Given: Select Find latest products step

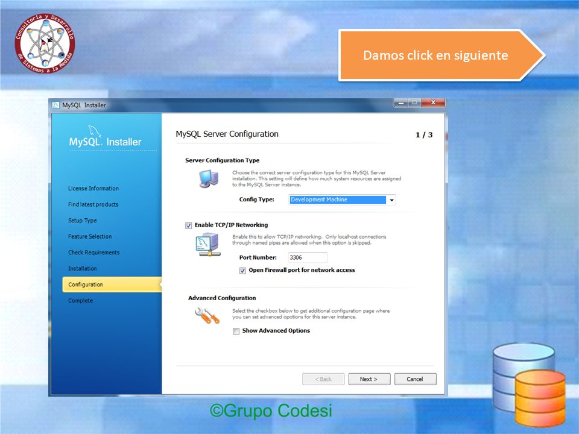Looking at the screenshot, I should (93, 204).
